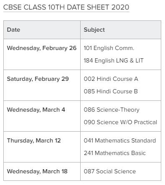Select 041 Mathematics Standard entry
This screenshot has height=185, width=165.
pyautogui.click(x=120, y=140)
